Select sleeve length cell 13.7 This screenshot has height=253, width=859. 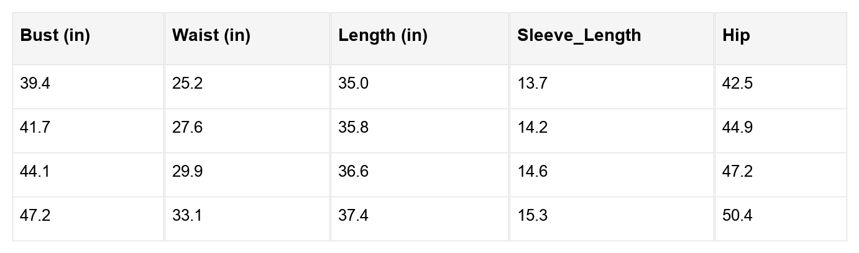(532, 84)
